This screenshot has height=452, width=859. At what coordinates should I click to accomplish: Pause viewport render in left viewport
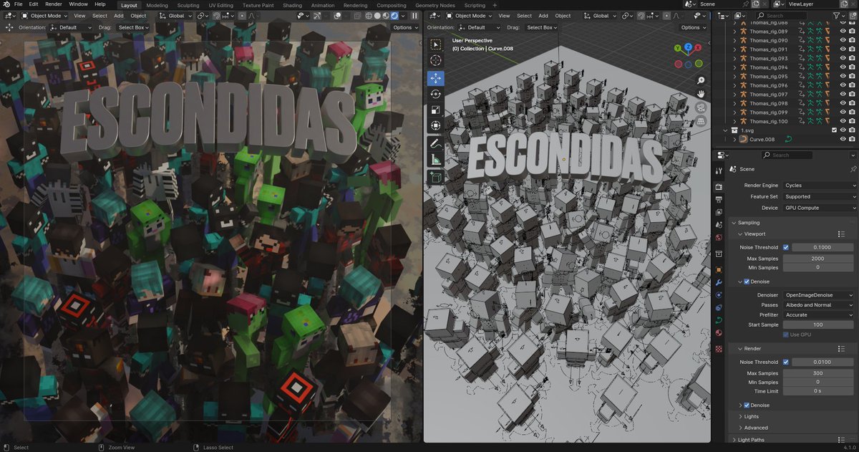tap(414, 15)
